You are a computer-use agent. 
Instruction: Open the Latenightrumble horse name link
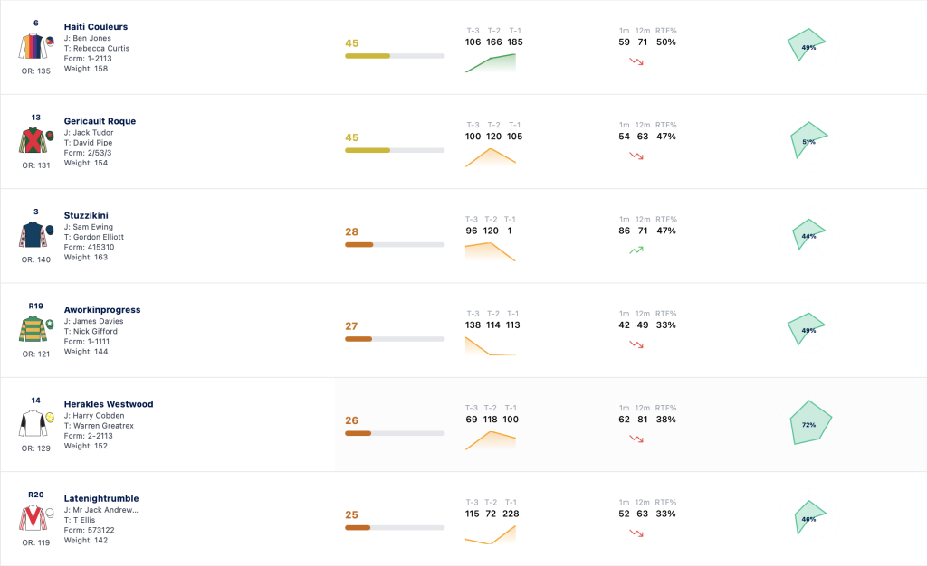pos(101,498)
